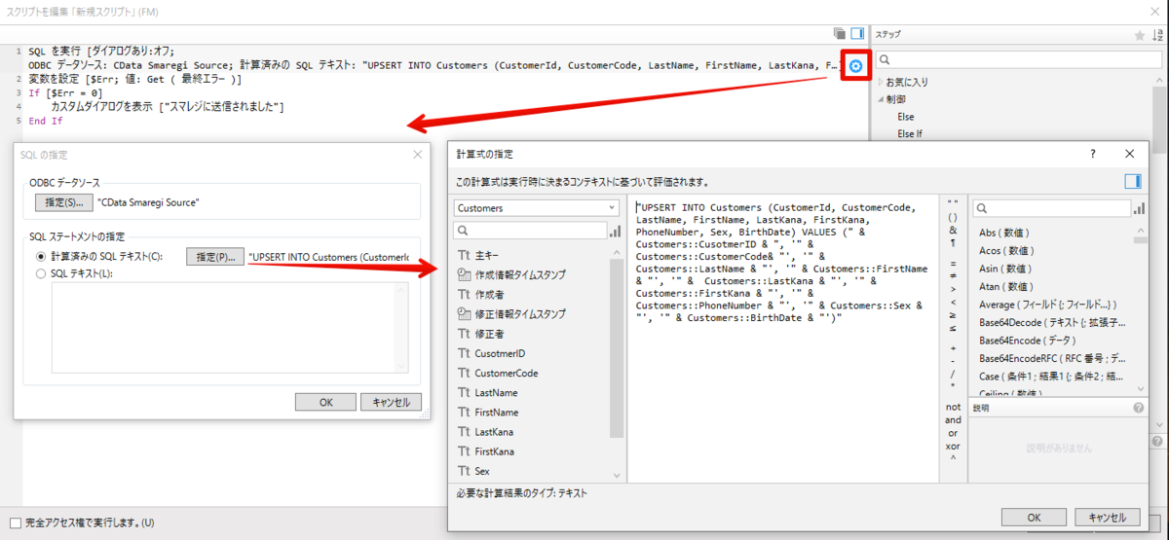Click the functions search box
The width and height of the screenshot is (1169, 540).
[1051, 208]
